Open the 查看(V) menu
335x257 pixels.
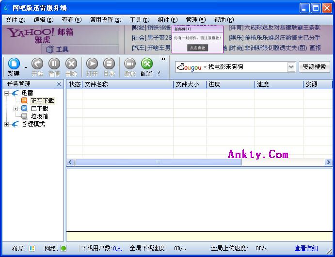(x=72, y=20)
